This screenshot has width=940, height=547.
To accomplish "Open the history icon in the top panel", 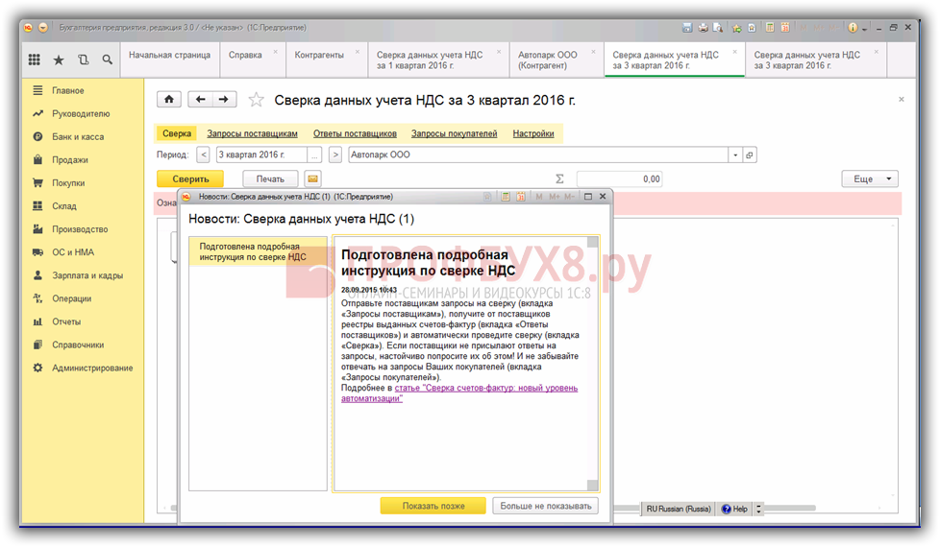I will point(84,59).
